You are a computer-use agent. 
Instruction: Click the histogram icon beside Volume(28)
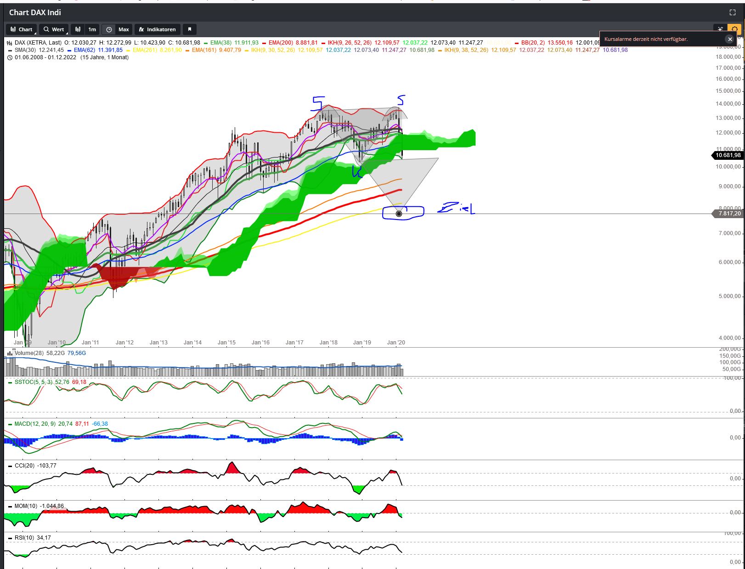click(x=9, y=353)
